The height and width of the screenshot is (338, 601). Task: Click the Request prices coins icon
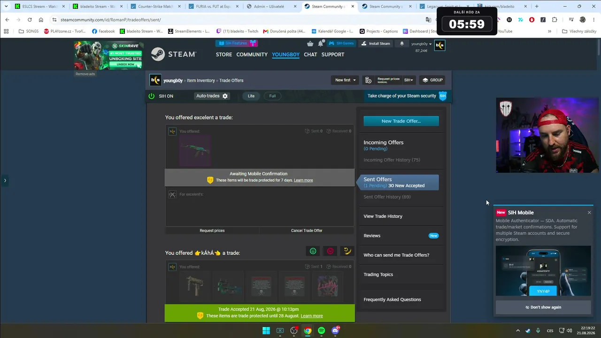pyautogui.click(x=369, y=80)
